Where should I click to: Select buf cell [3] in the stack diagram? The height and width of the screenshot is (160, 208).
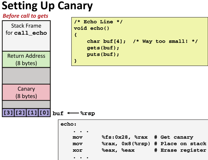[x=8, y=113]
